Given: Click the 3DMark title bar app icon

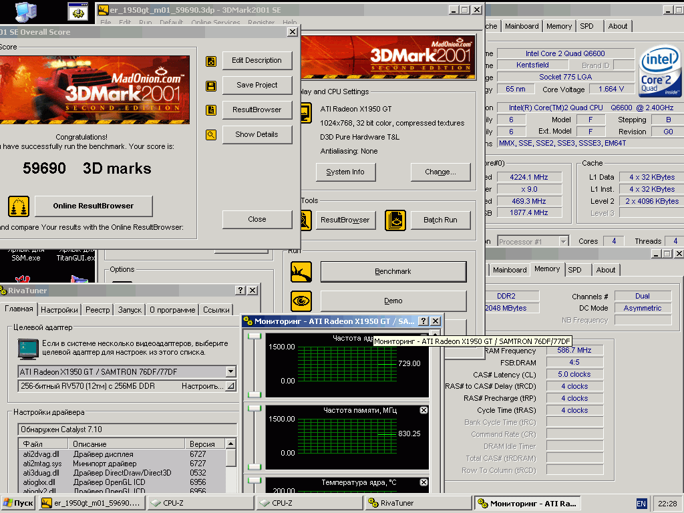Looking at the screenshot, I should pyautogui.click(x=104, y=9).
